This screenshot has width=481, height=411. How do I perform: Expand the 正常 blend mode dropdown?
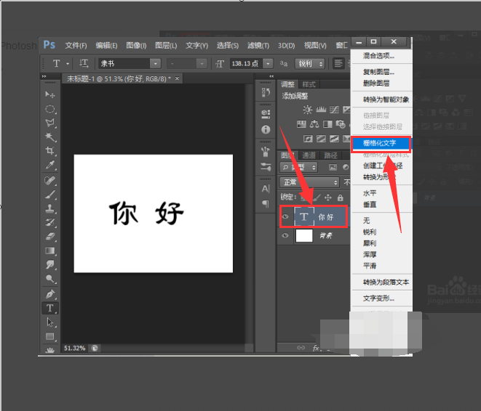pos(309,182)
